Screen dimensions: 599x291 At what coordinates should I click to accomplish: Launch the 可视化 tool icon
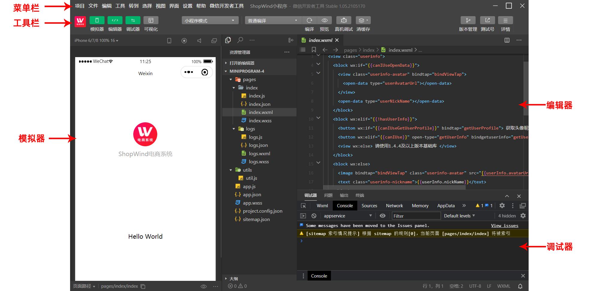[x=151, y=20]
